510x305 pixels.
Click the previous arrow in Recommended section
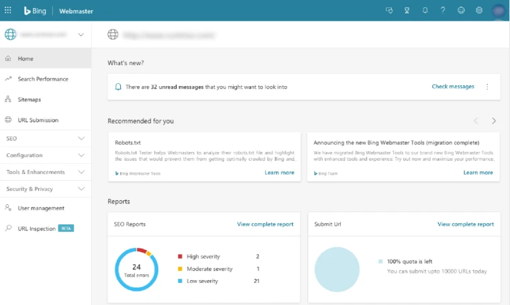coord(476,121)
